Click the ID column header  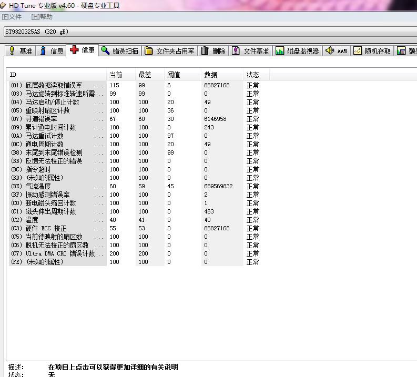pyautogui.click(x=57, y=75)
